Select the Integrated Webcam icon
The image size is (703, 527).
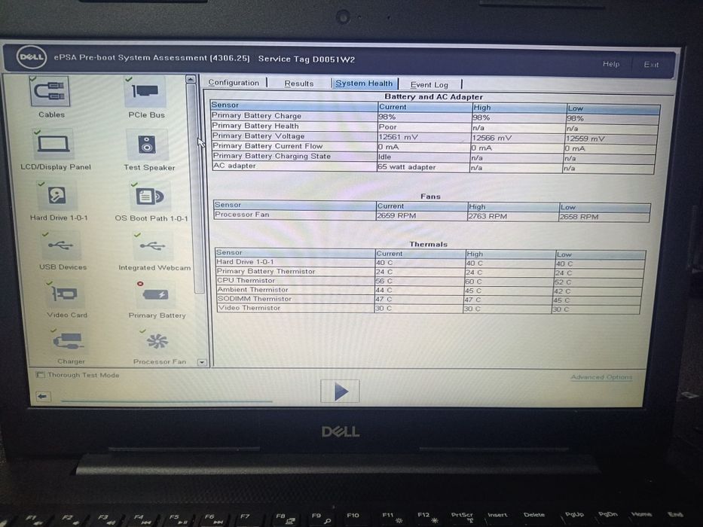(x=152, y=246)
